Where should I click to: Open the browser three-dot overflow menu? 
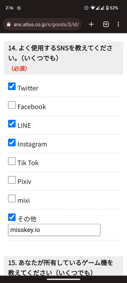[118, 24]
